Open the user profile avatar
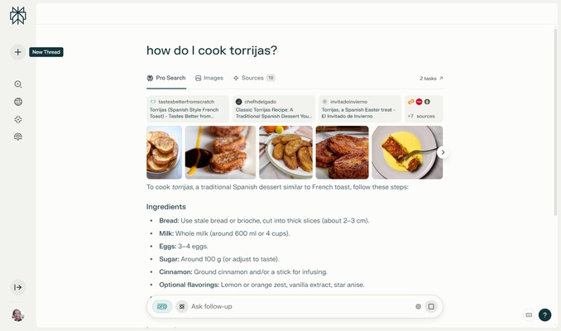The image size is (561, 331). [17, 315]
